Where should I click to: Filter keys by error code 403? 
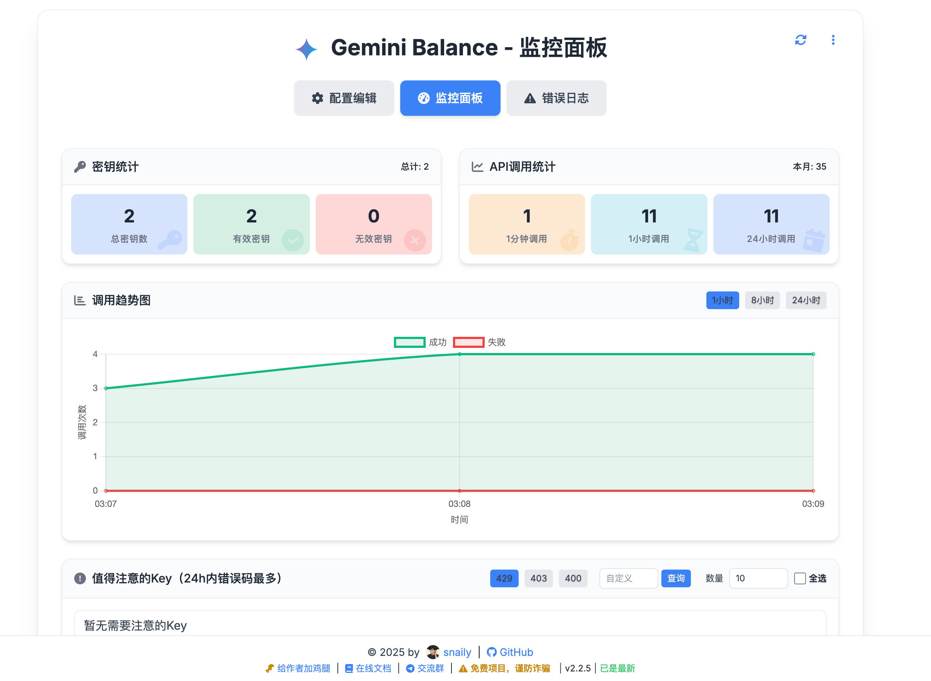538,578
